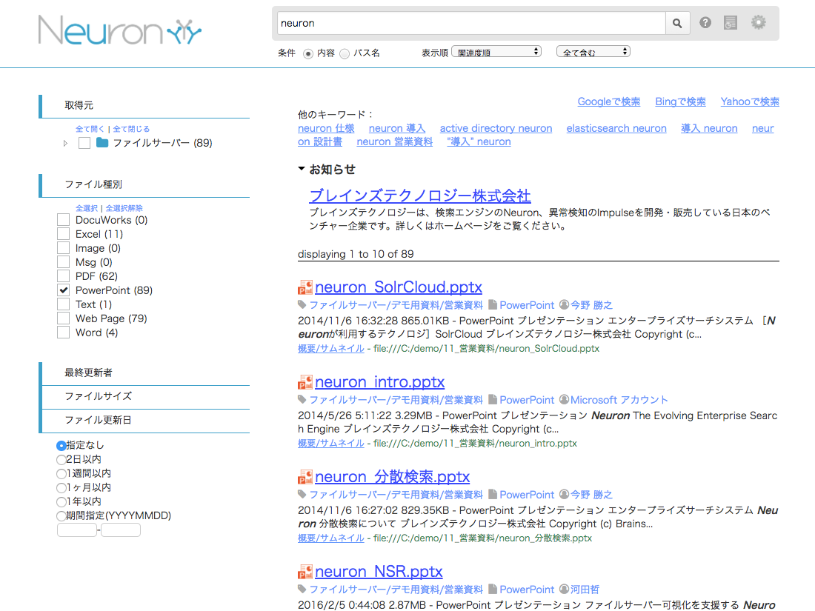The width and height of the screenshot is (815, 611).
Task: Click the blue folder icon for ファイルサーバー
Action: [x=102, y=142]
